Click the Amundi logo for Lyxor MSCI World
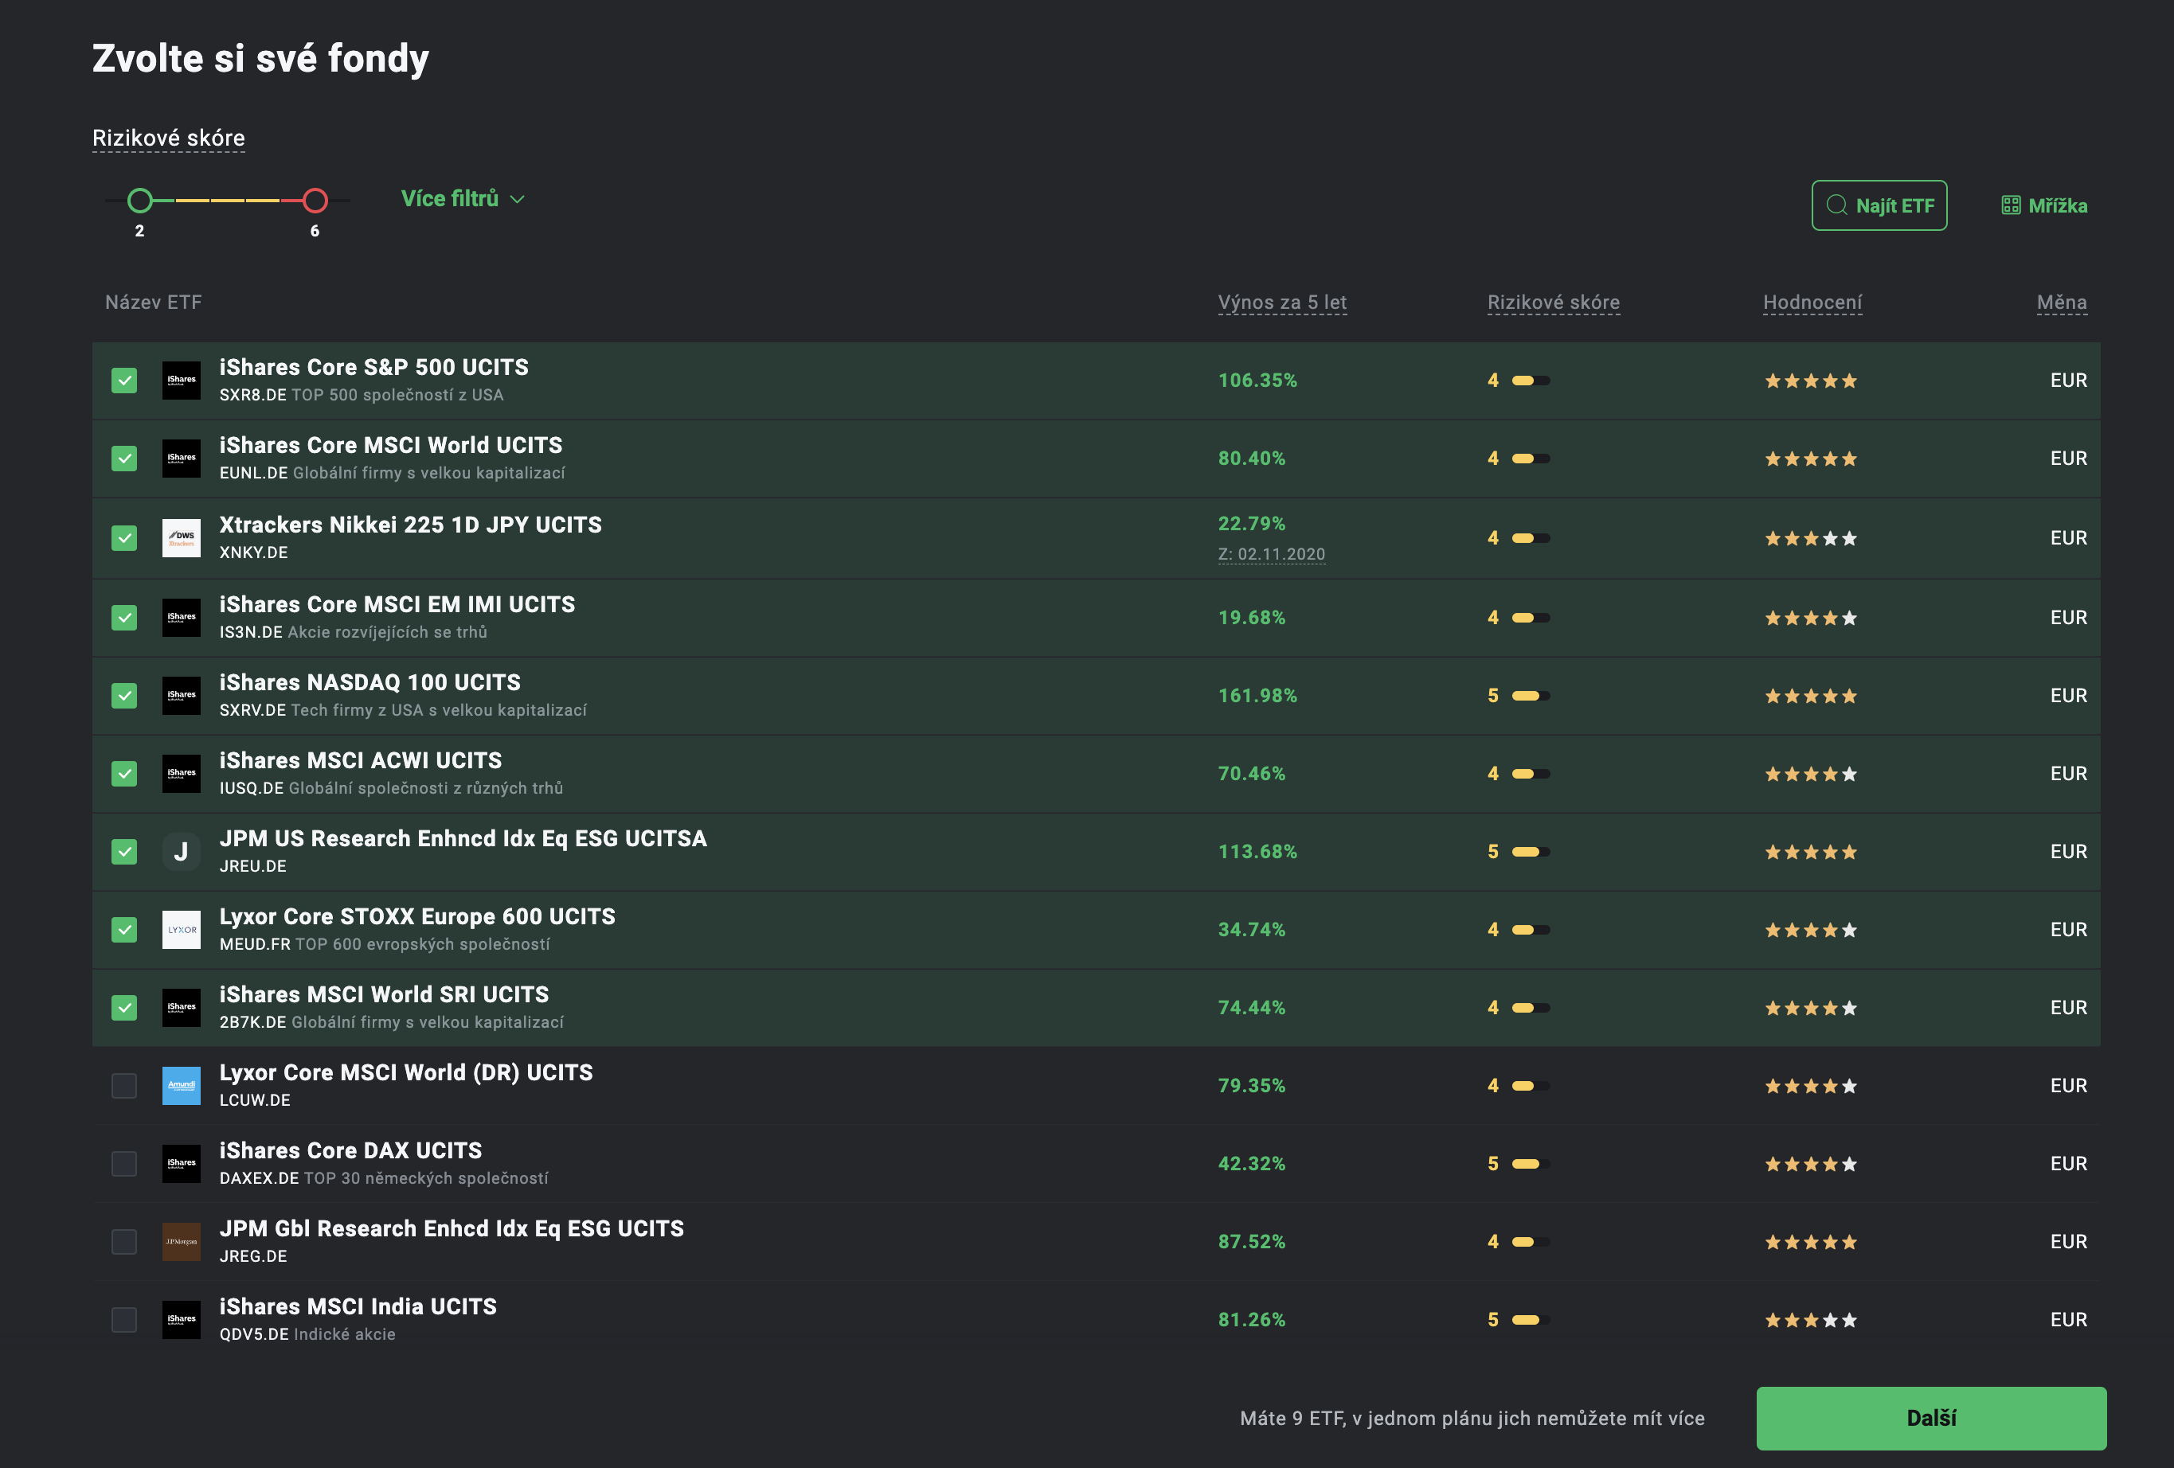The width and height of the screenshot is (2174, 1468). pos(181,1086)
